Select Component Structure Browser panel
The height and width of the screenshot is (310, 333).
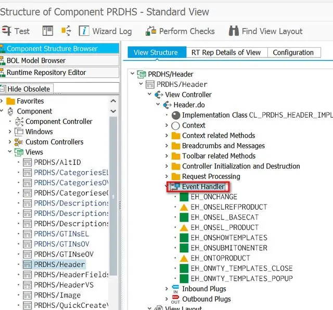(x=59, y=48)
